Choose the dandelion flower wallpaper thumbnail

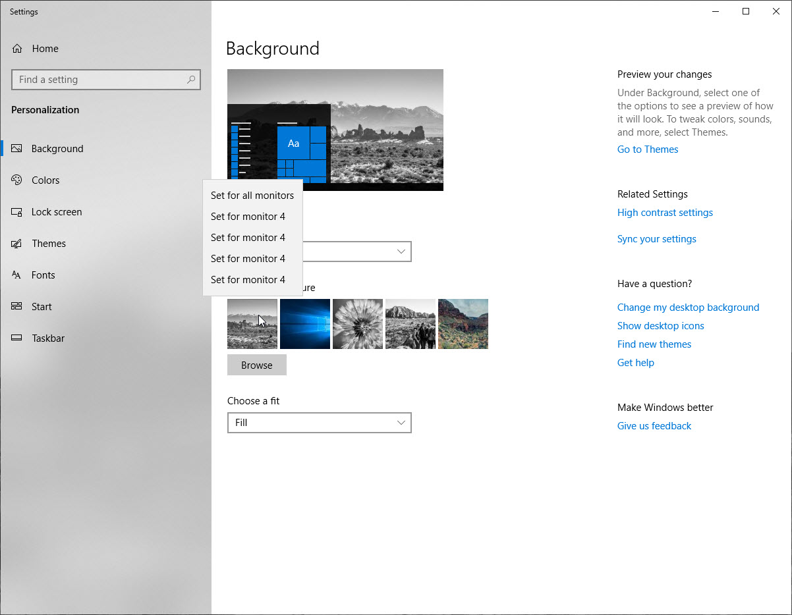[x=358, y=324]
